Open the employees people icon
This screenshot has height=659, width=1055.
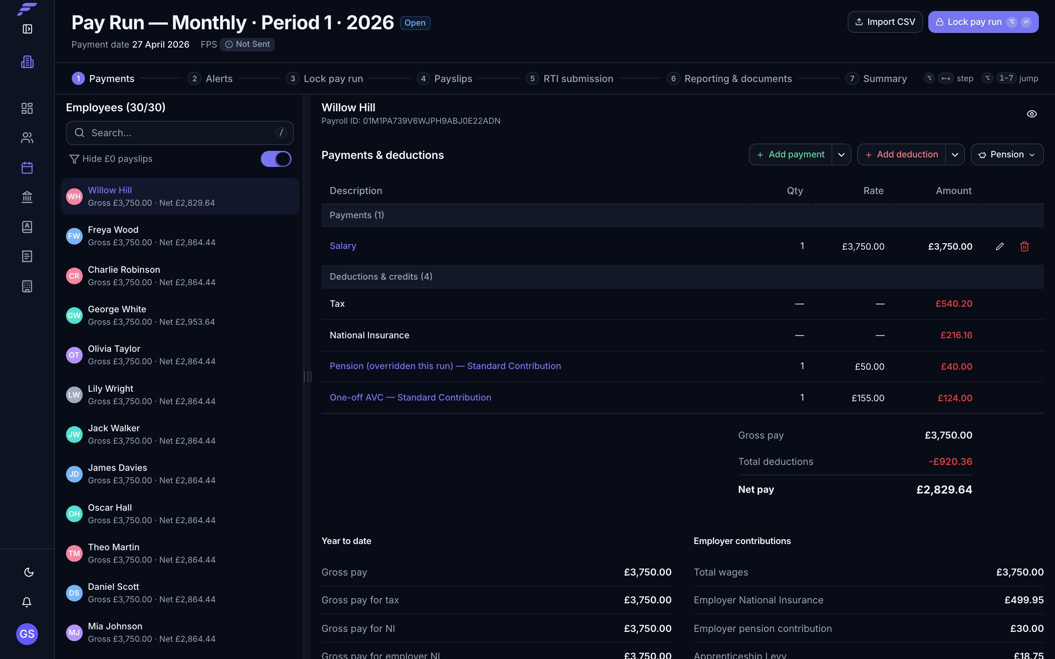coord(27,138)
